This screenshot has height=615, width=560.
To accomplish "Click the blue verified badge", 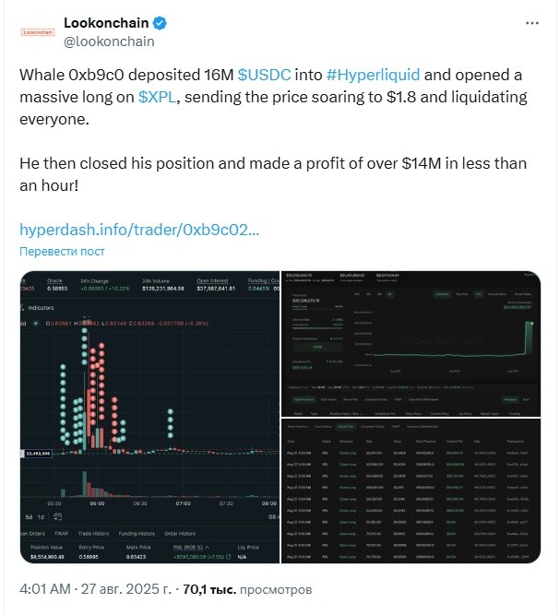I will [x=160, y=23].
